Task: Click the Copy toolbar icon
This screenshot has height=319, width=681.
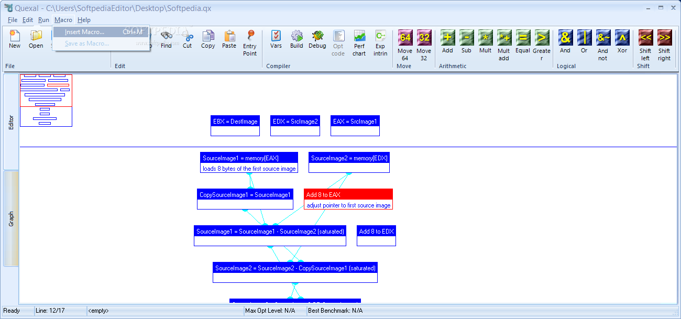Action: pyautogui.click(x=208, y=36)
